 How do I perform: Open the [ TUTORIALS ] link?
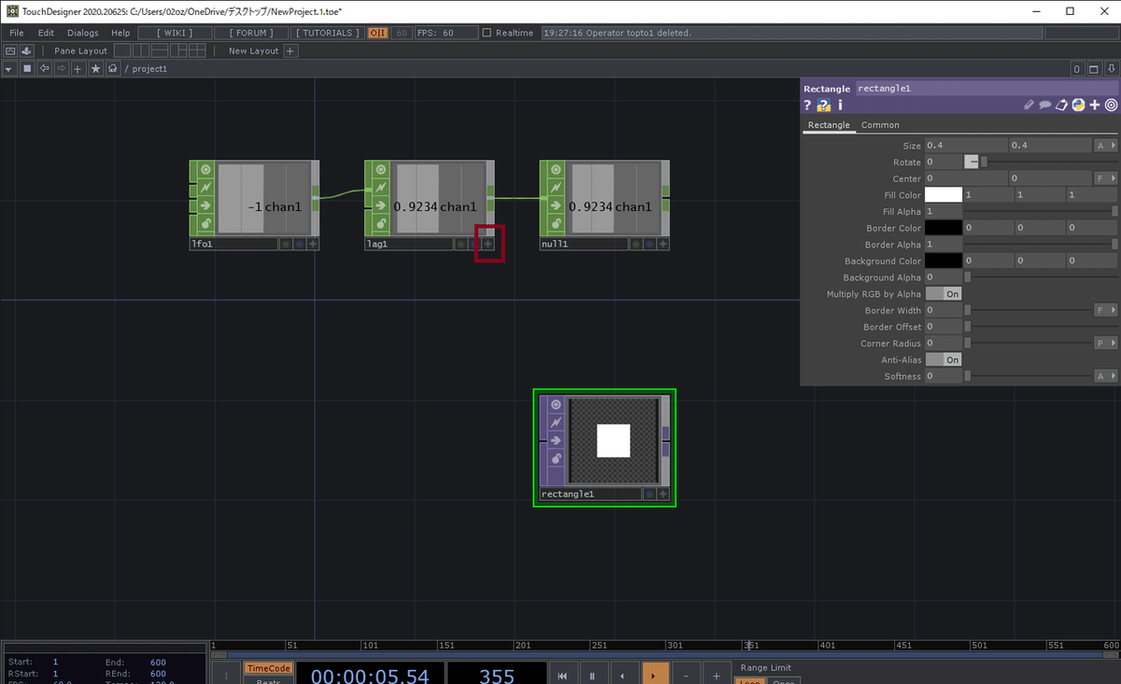point(326,33)
